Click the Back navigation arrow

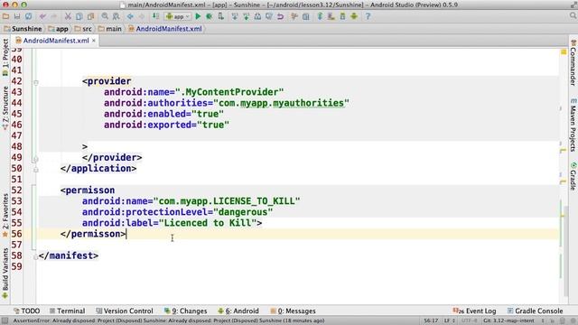tap(130, 16)
